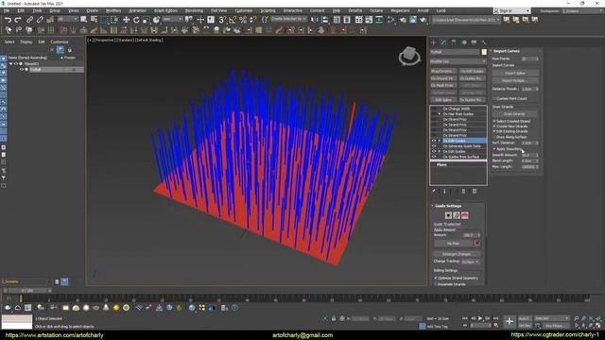
Task: Toggle Select Created Strand checkbox
Action: coord(494,121)
